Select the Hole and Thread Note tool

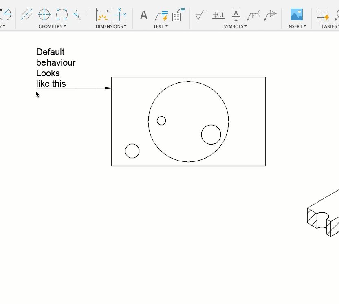click(178, 15)
